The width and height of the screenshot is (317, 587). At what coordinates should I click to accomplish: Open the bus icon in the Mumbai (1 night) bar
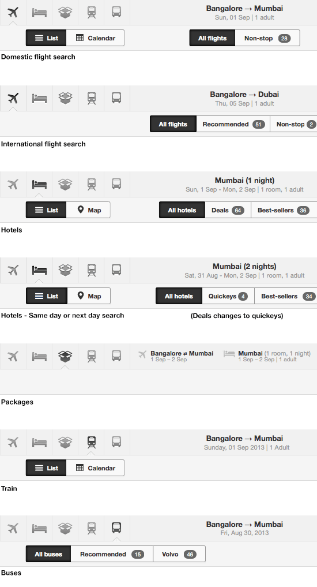(116, 185)
